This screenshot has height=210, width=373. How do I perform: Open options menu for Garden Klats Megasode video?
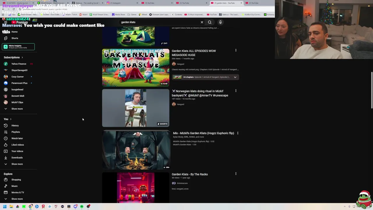tap(236, 51)
